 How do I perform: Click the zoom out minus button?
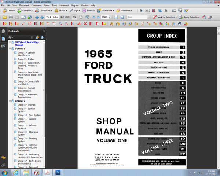(x=94, y=17)
